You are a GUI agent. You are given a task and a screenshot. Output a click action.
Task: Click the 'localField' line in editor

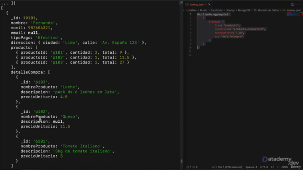pos(240,29)
